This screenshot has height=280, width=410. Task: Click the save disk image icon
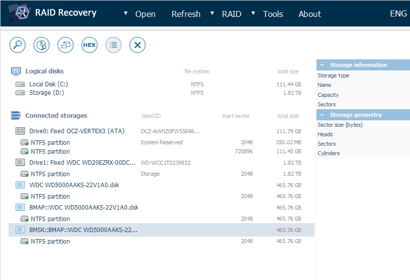(65, 45)
